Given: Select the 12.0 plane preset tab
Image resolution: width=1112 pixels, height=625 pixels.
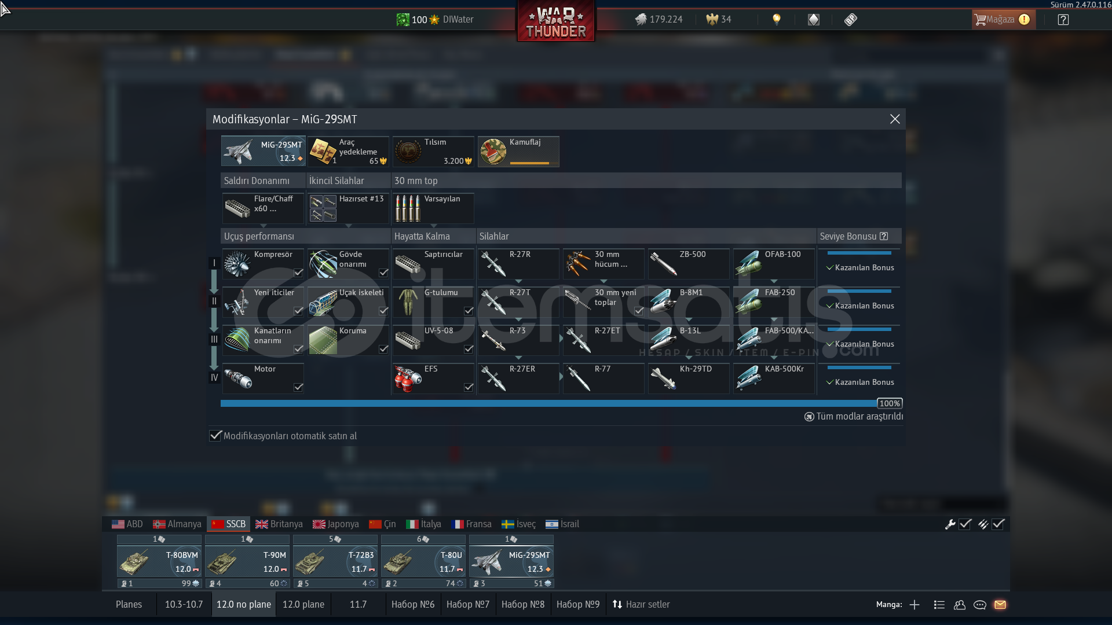Looking at the screenshot, I should coord(303,605).
